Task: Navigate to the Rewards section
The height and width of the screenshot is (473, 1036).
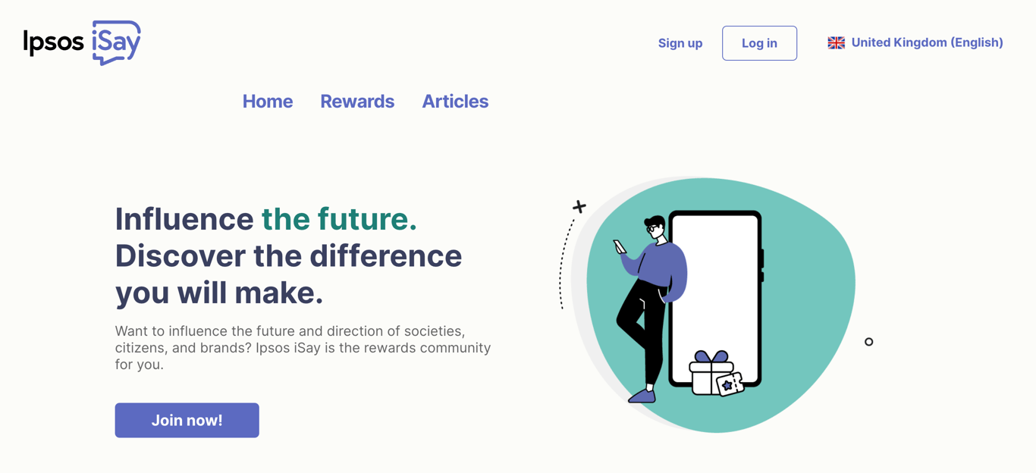Action: (x=357, y=101)
